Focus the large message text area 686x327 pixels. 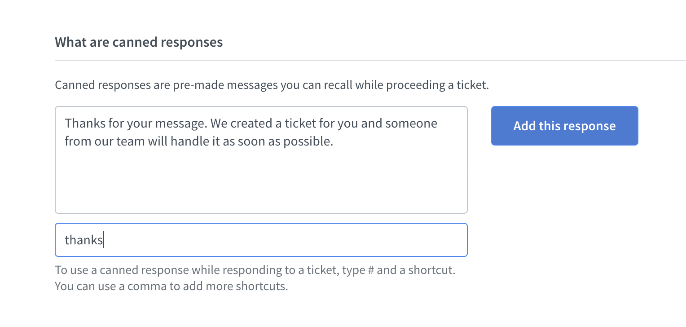[260, 180]
